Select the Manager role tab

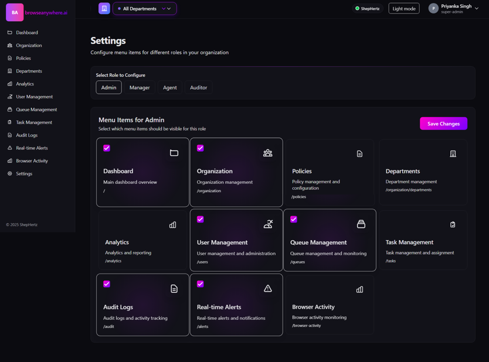140,87
